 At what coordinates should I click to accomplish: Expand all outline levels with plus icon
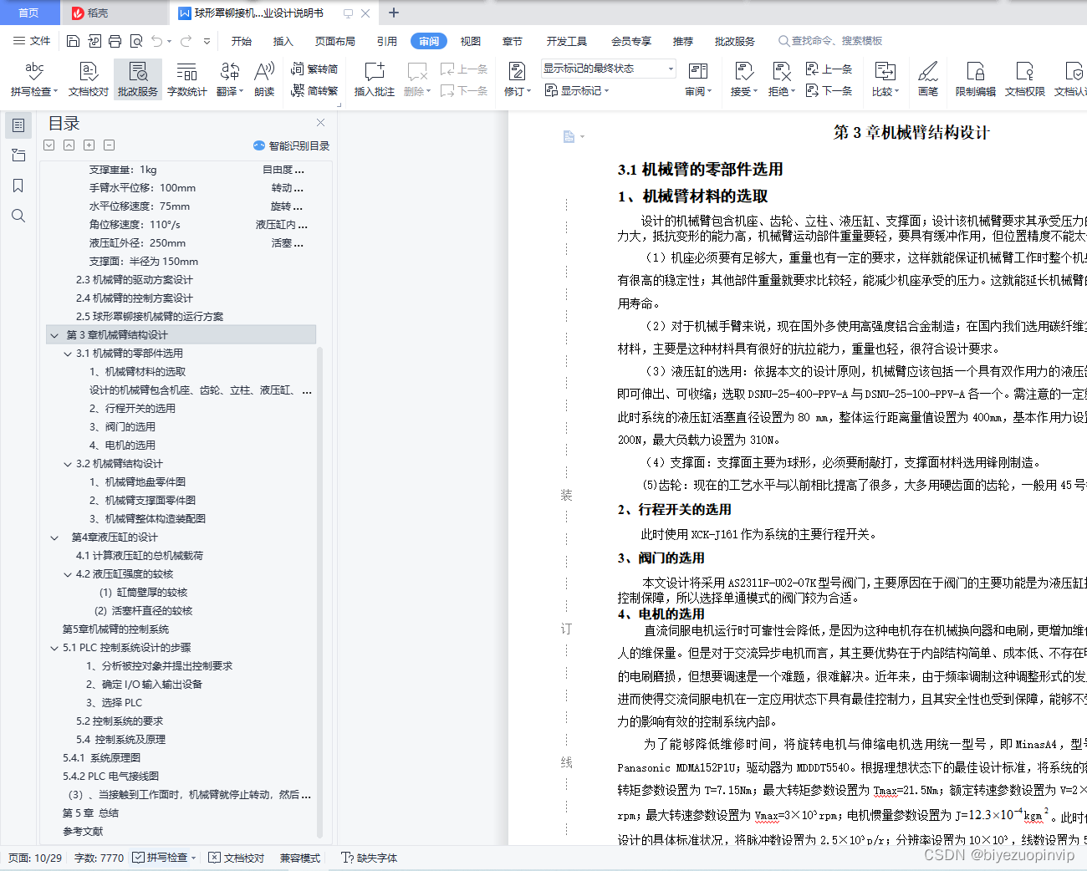point(89,145)
